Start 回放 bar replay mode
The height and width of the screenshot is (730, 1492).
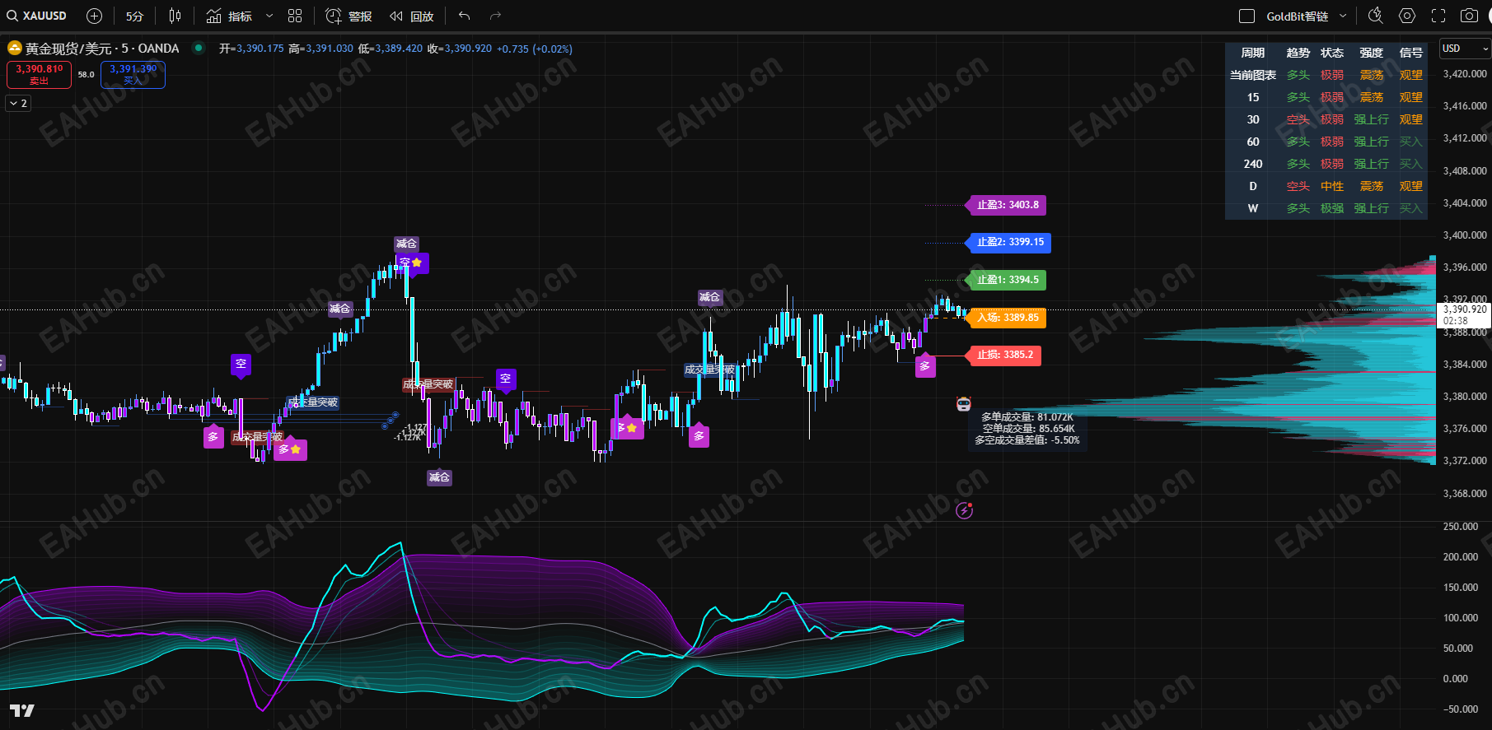412,16
